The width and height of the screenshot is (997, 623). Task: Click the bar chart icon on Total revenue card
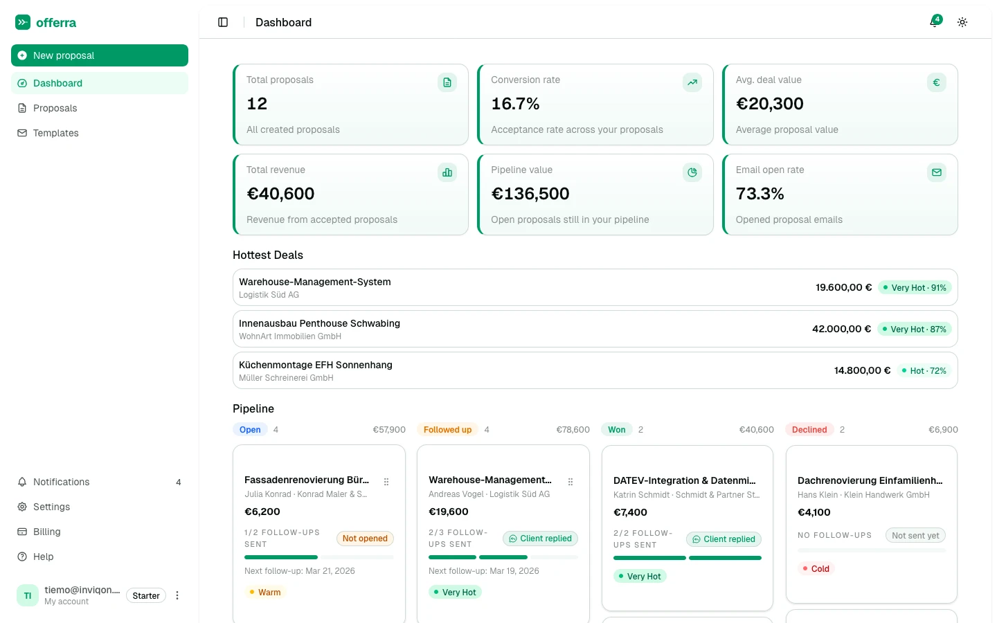447,172
